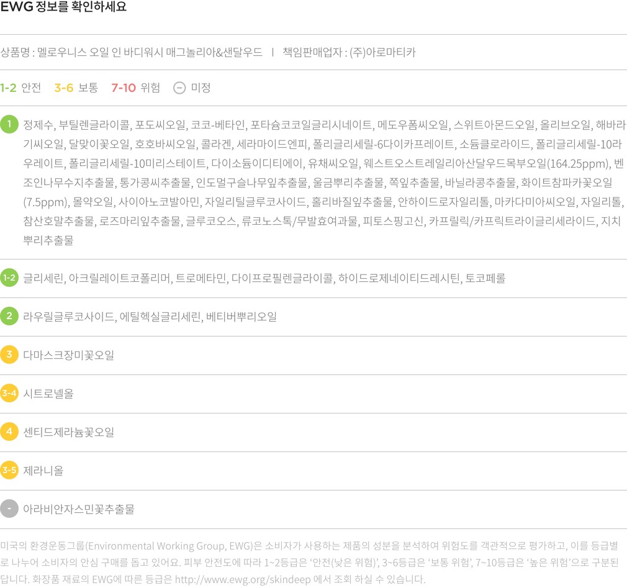Click the 아라비안자스민꽃추출물 ingredient
This screenshot has height=588, width=627.
[x=78, y=509]
